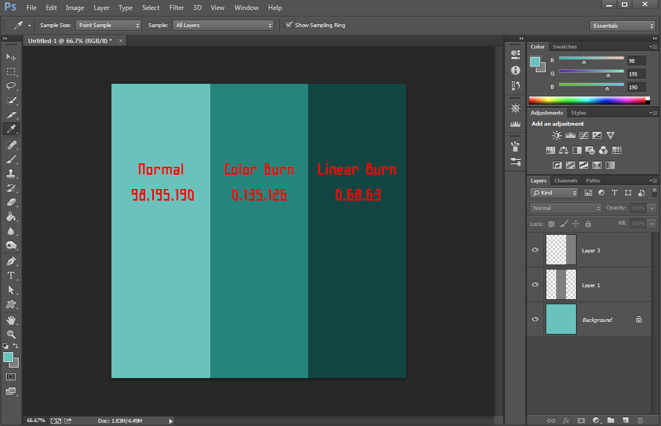Add a Brightness/Contrast adjustment
Screen dimensions: 661x426
[557, 136]
